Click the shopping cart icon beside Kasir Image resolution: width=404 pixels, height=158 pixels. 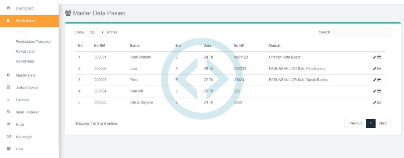(x=8, y=125)
